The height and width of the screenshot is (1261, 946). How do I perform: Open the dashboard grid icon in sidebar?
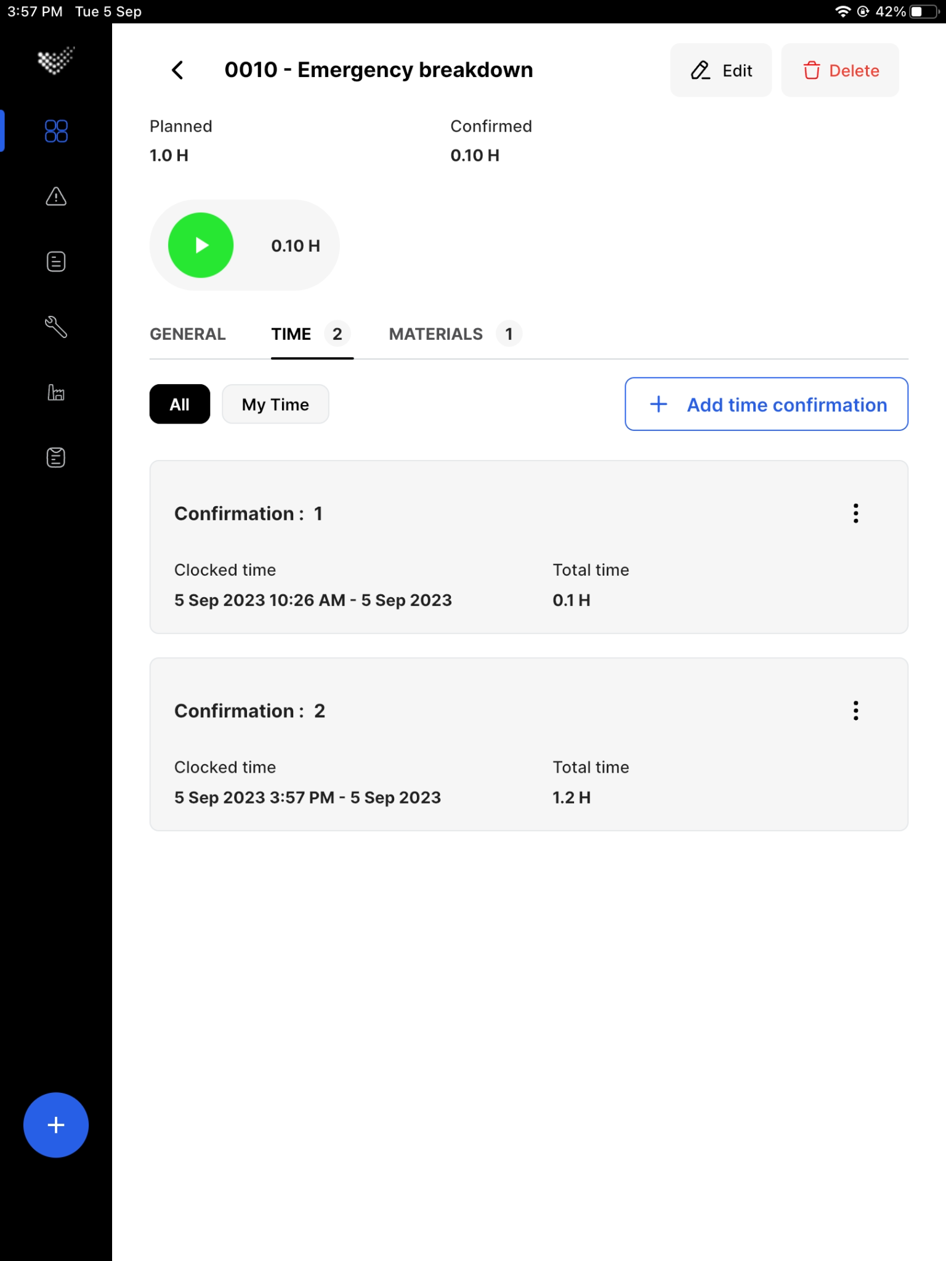tap(56, 131)
